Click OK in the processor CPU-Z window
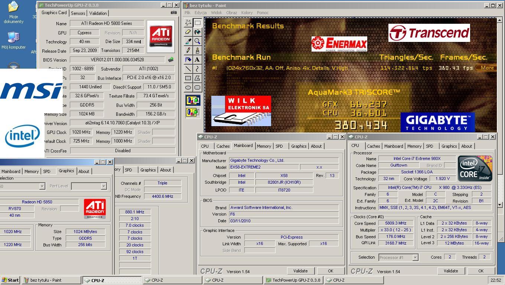 coord(481,271)
